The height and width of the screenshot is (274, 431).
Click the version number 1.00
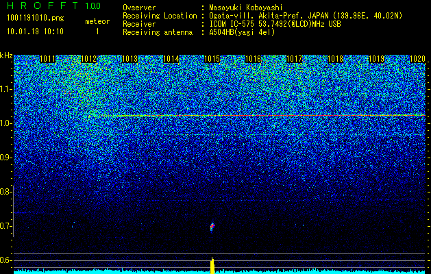[93, 5]
